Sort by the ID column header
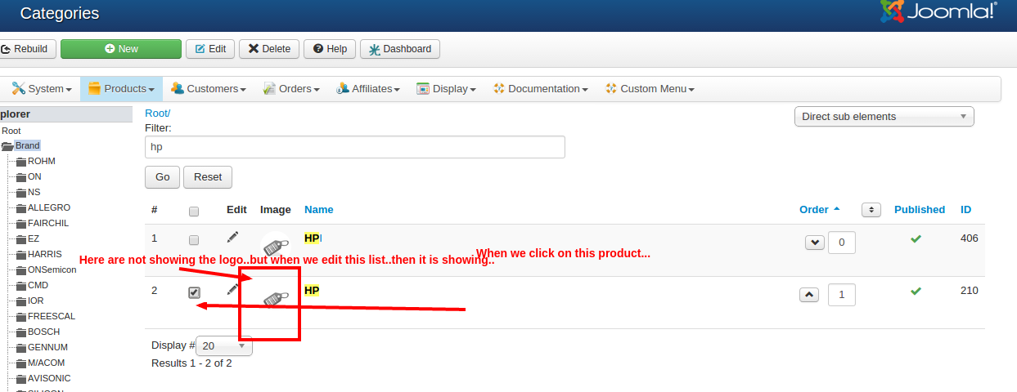 966,210
